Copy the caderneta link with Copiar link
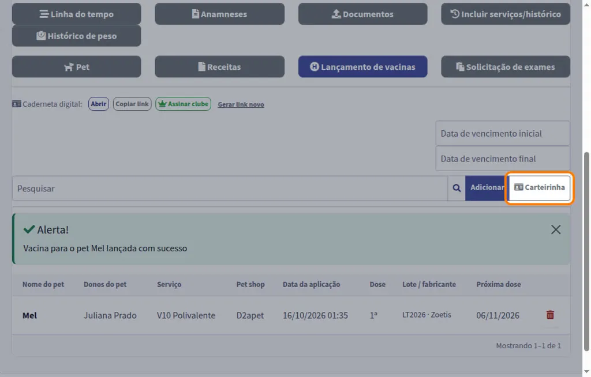 pyautogui.click(x=132, y=104)
